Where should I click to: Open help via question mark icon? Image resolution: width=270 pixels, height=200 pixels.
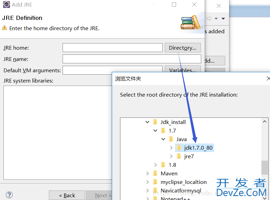9,195
